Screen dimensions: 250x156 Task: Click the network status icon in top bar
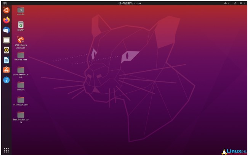pyautogui.click(x=235, y=3)
